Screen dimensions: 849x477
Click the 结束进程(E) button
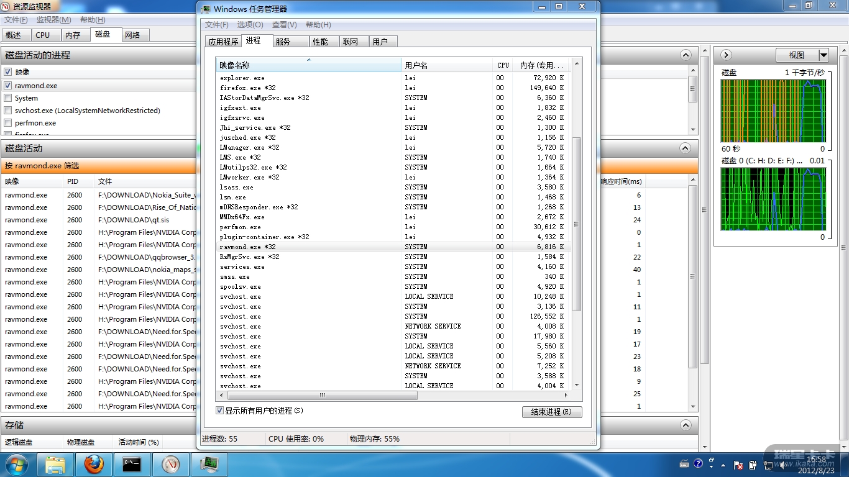pyautogui.click(x=552, y=412)
